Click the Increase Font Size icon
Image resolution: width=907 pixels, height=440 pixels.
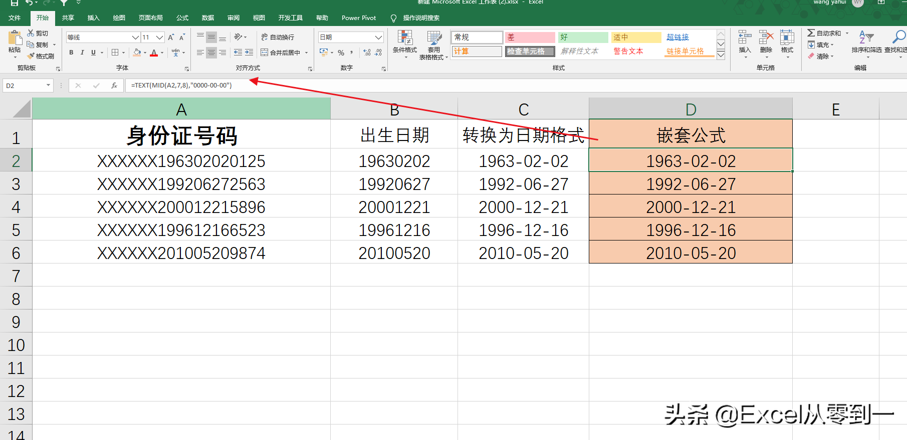pos(171,37)
